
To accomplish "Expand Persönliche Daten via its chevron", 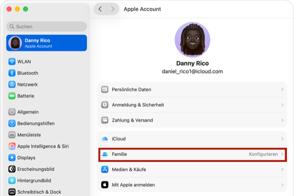I will [x=282, y=89].
